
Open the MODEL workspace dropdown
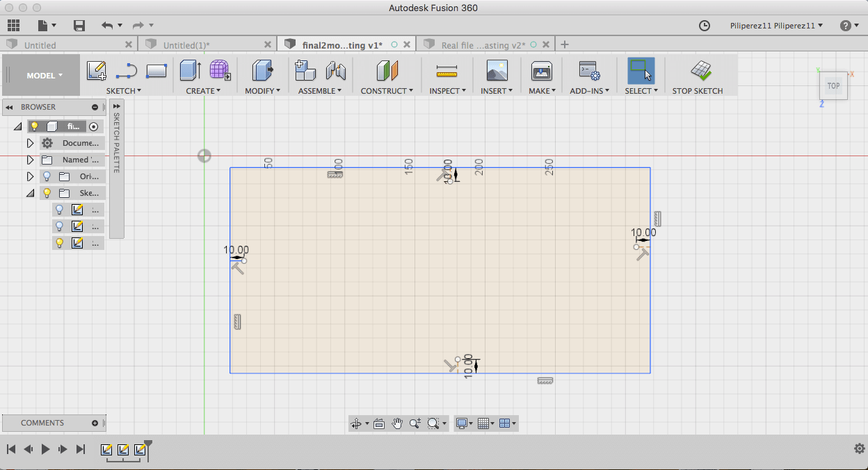click(x=45, y=76)
